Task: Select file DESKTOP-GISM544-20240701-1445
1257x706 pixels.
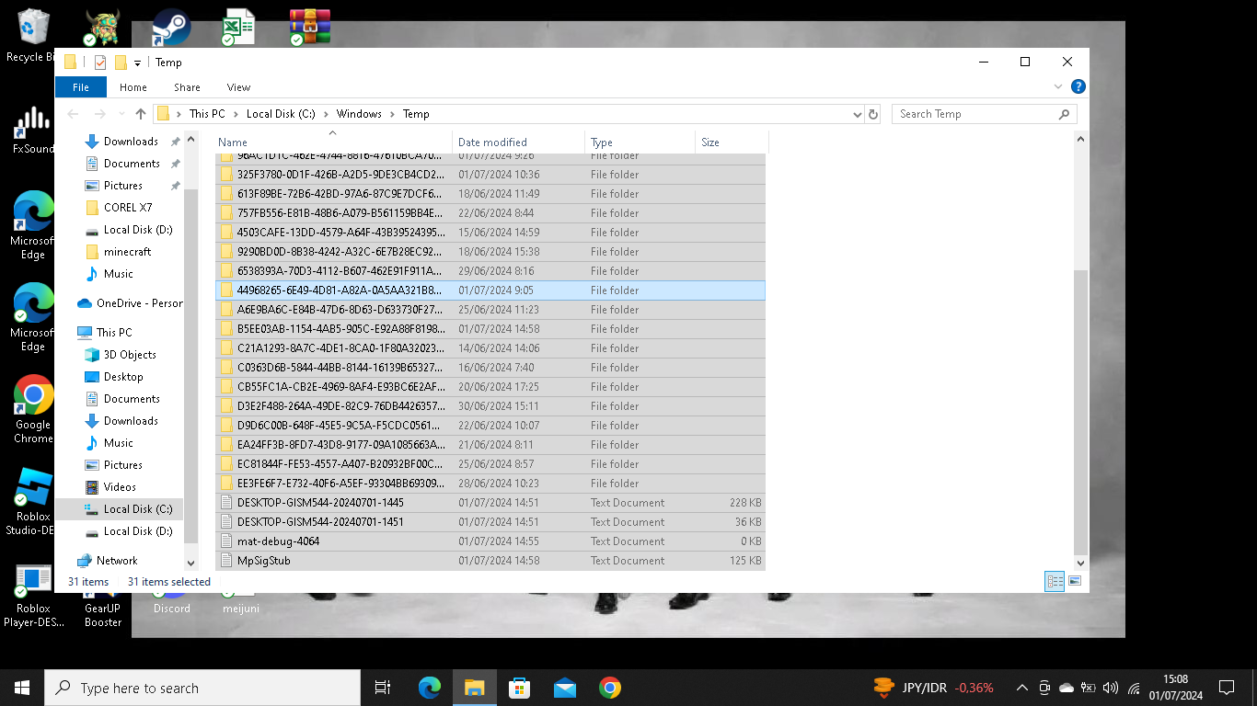Action: (490, 503)
